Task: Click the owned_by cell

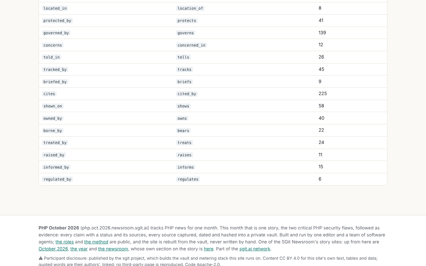Action: [x=53, y=118]
